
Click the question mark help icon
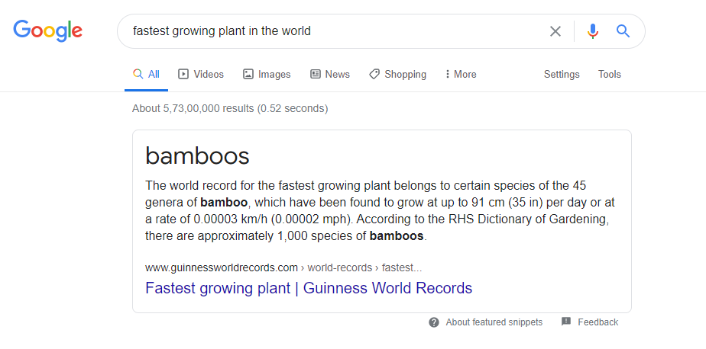[x=434, y=322]
